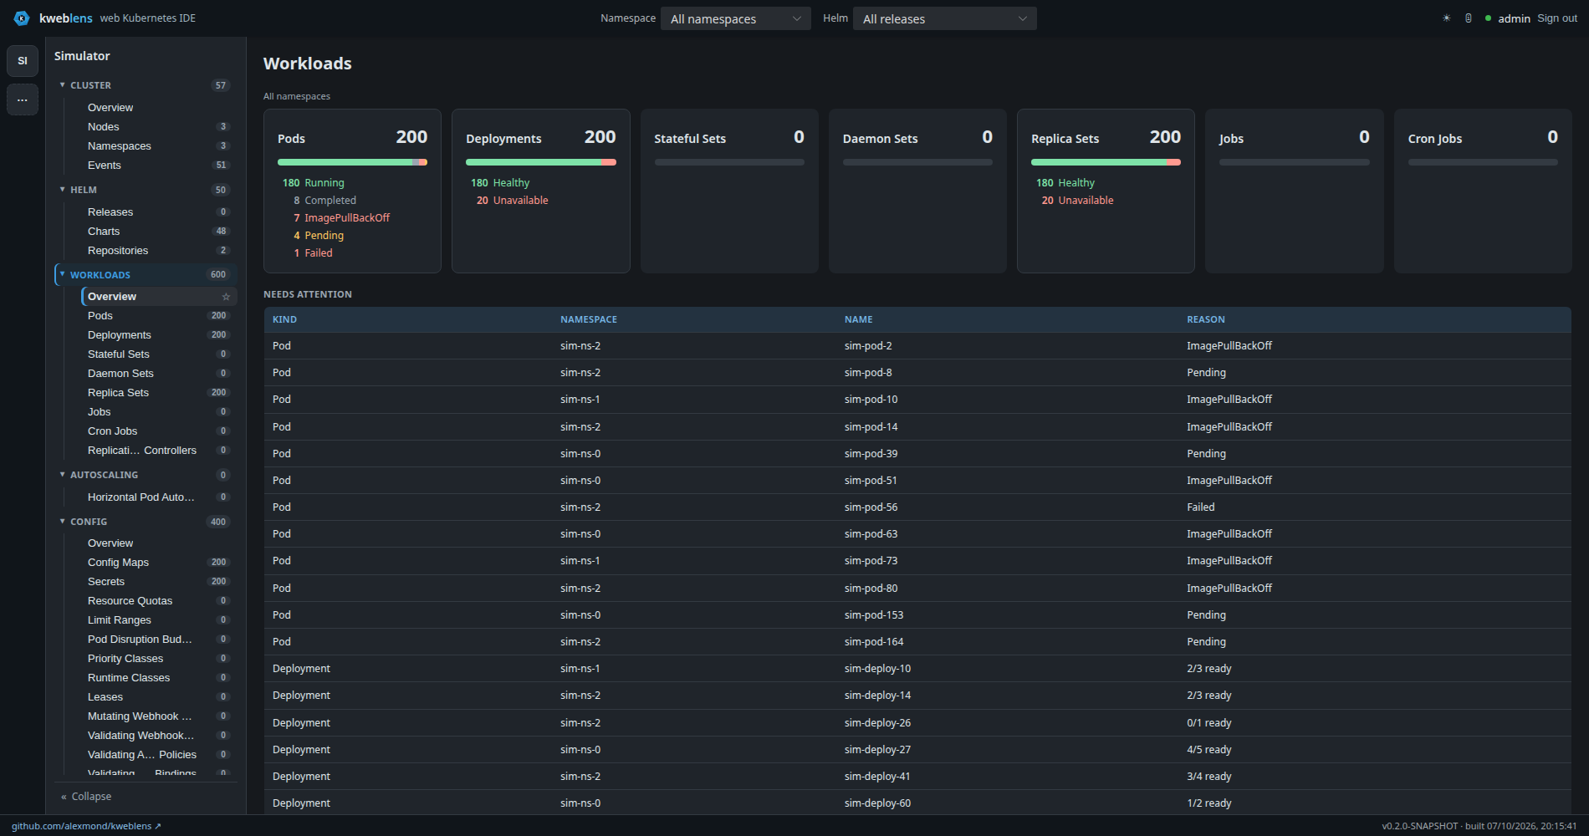The image size is (1589, 836).
Task: Click the admin user label
Action: pos(1514,18)
